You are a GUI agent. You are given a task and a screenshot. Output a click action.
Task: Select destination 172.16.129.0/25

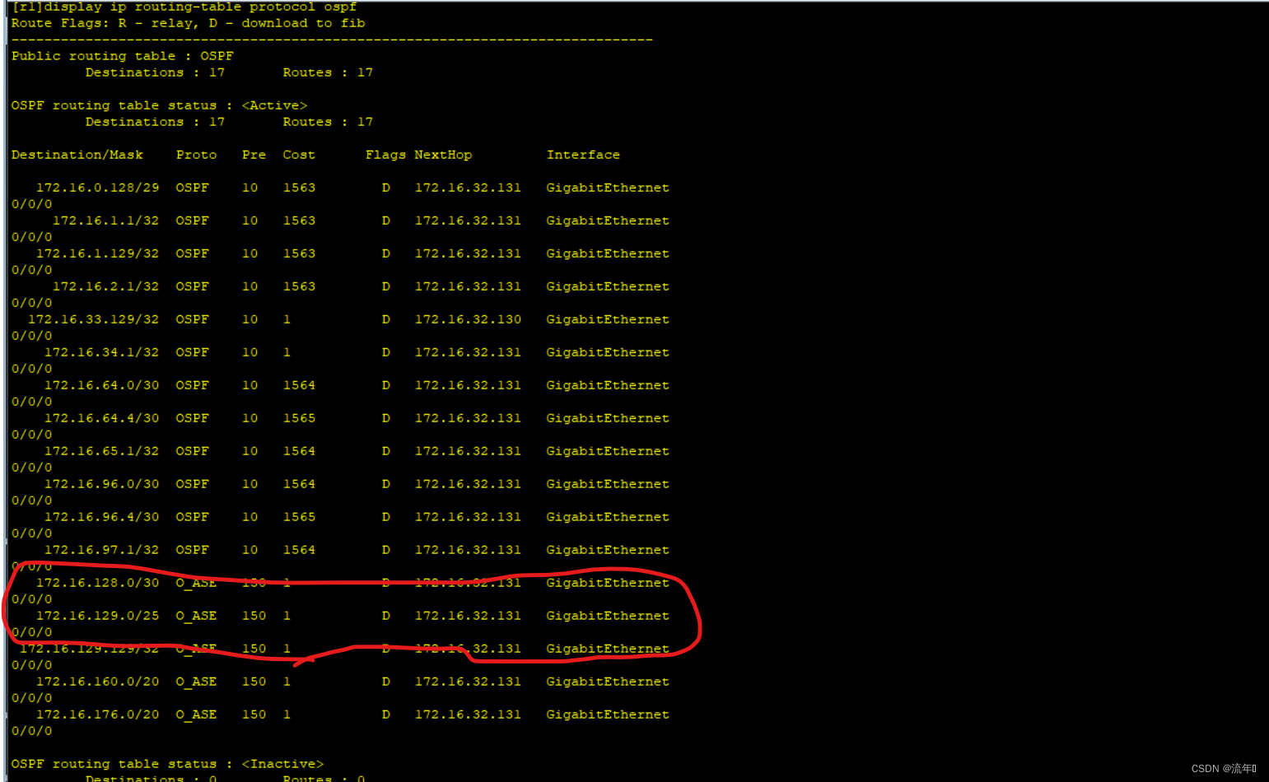97,616
